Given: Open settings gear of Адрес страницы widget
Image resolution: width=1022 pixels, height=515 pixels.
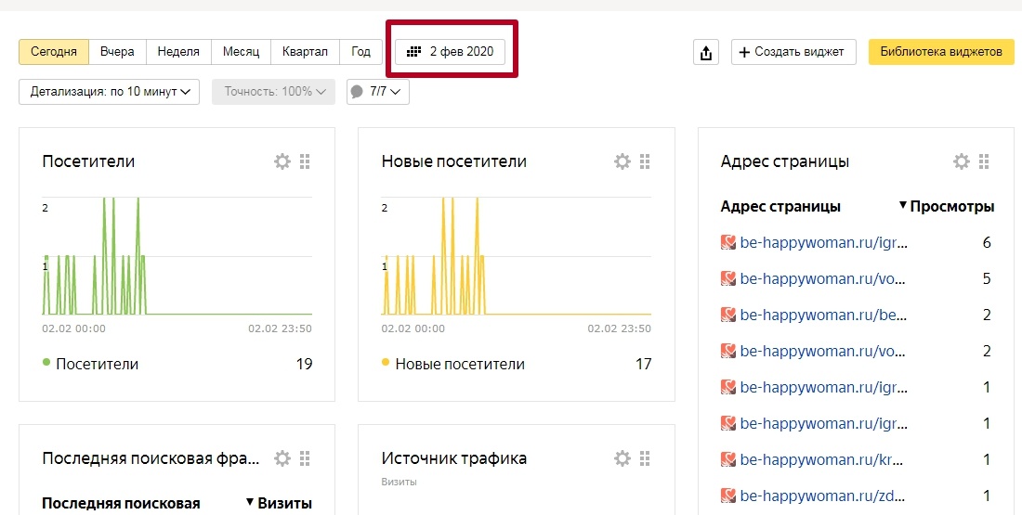Looking at the screenshot, I should click(962, 161).
